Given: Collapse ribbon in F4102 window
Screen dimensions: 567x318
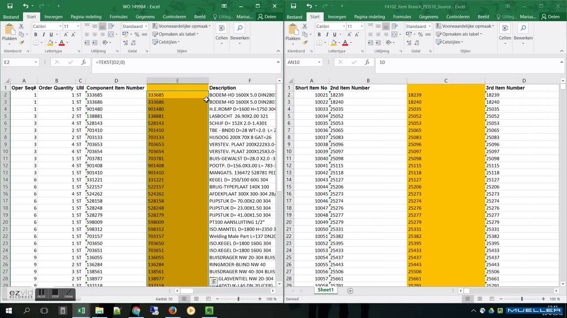Looking at the screenshot, I should click(562, 51).
